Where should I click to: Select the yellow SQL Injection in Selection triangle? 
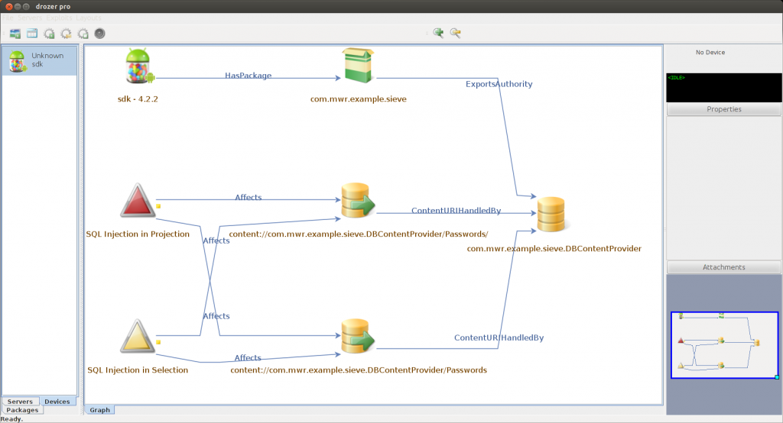click(138, 336)
